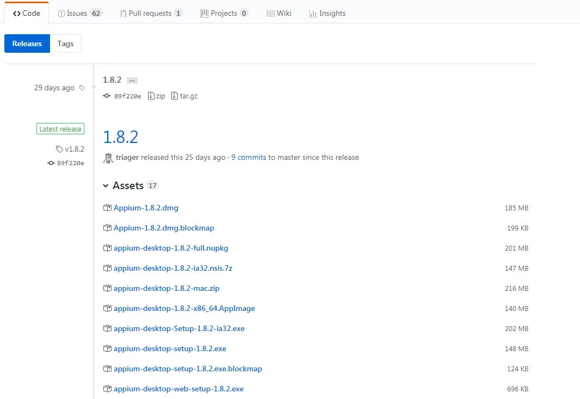
Task: Open the Code tab
Action: 26,13
